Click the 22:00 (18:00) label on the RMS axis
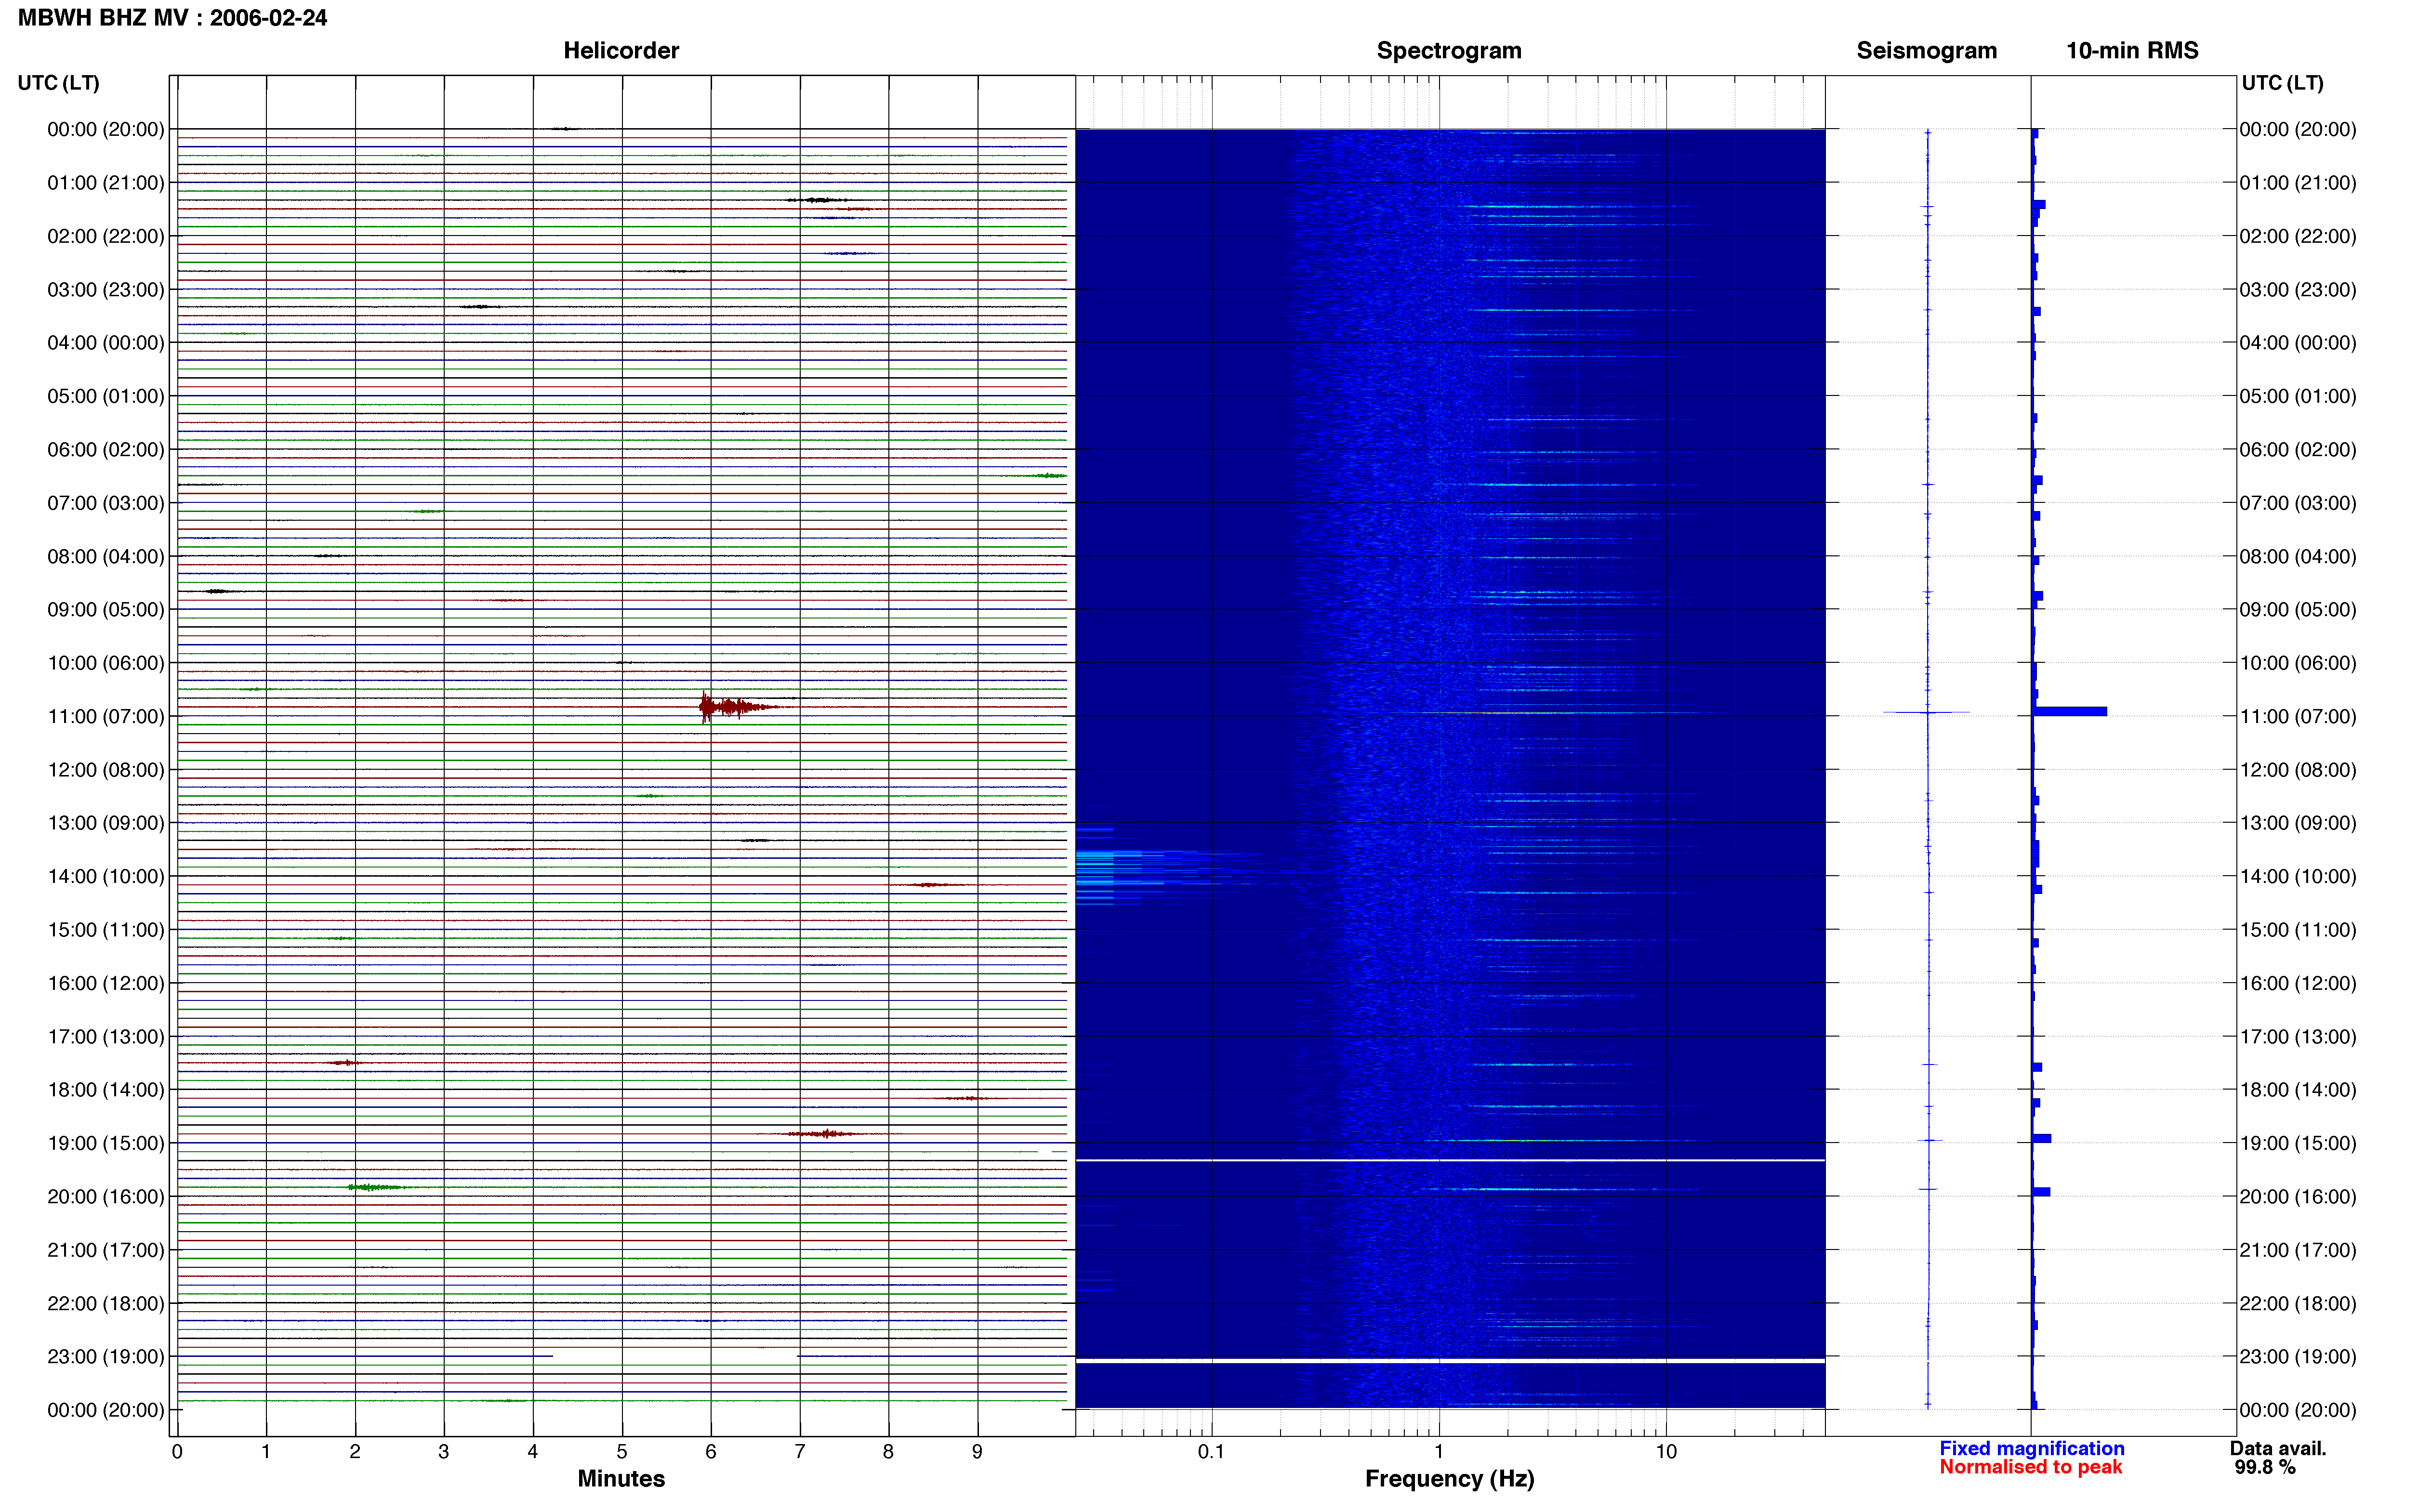The width and height of the screenshot is (2418, 1512). (x=2298, y=1303)
